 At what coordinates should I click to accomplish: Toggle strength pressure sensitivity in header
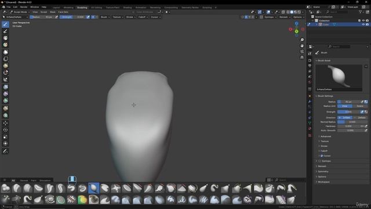tap(88, 17)
